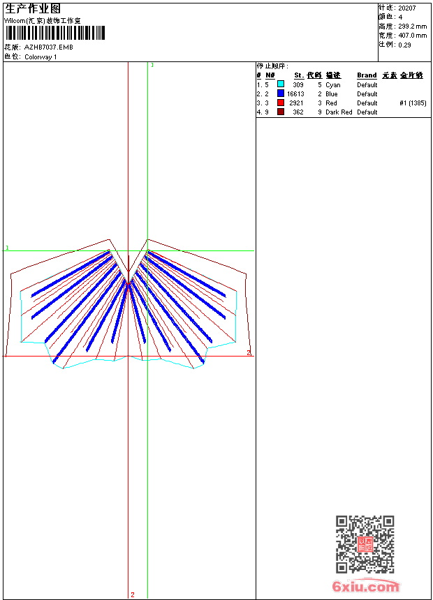Viewport: 433px width, 600px height.
Task: Click the N# column header
Action: pyautogui.click(x=270, y=75)
